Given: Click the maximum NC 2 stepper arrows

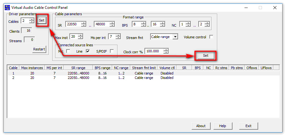Looking at the screenshot, I should pos(207,24).
